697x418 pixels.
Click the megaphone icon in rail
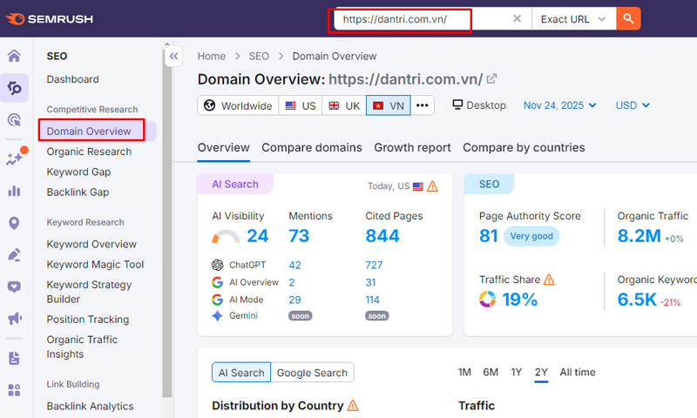(14, 319)
